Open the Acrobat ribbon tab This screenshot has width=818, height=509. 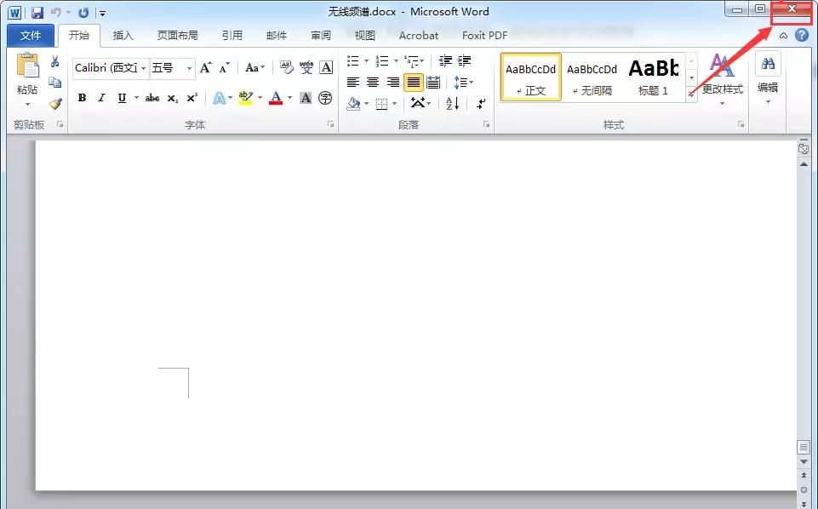pyautogui.click(x=418, y=35)
